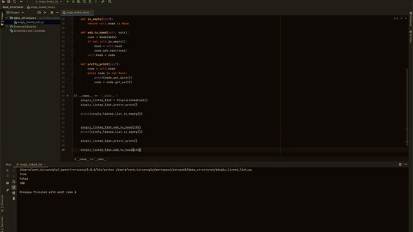The width and height of the screenshot is (413, 232).
Task: Open the SciView tool window on right edge
Action: (x=410, y=37)
